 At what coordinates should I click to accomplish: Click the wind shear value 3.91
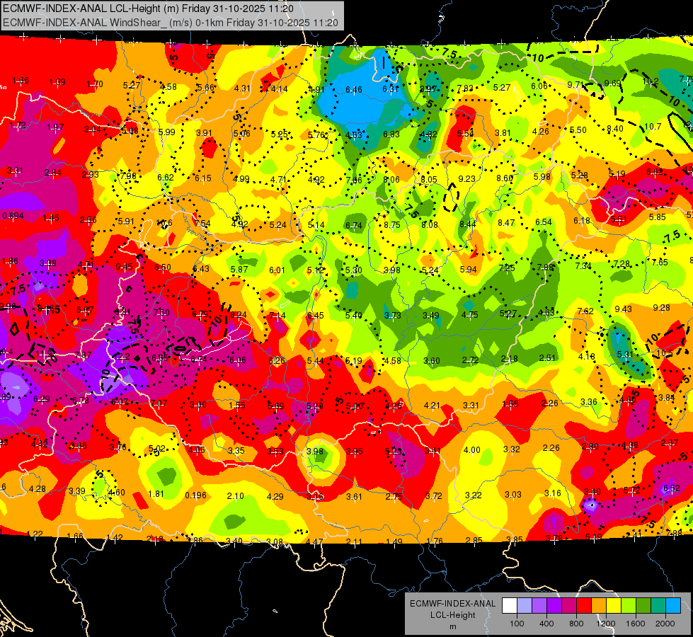204,132
